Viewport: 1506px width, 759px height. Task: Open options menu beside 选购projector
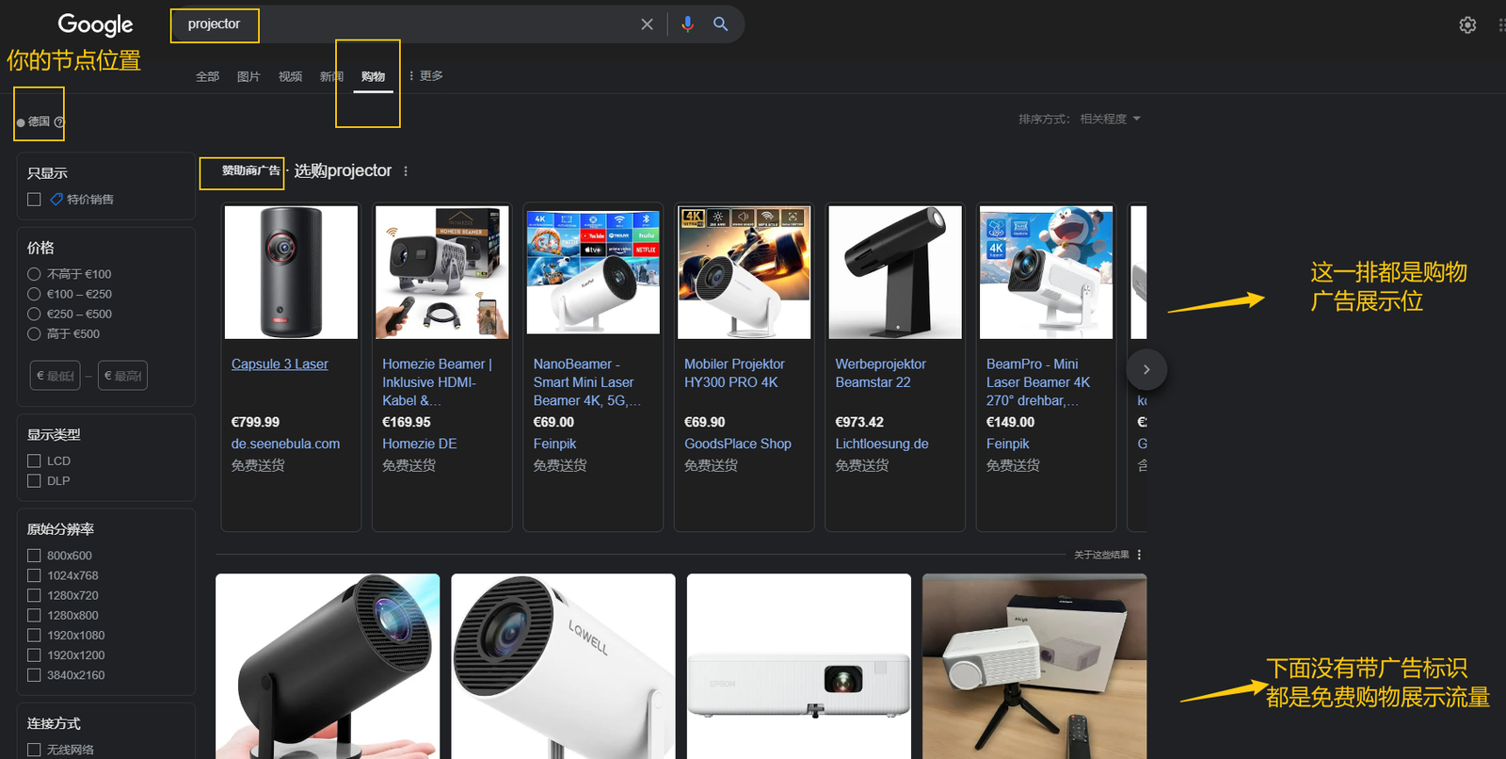coord(406,171)
